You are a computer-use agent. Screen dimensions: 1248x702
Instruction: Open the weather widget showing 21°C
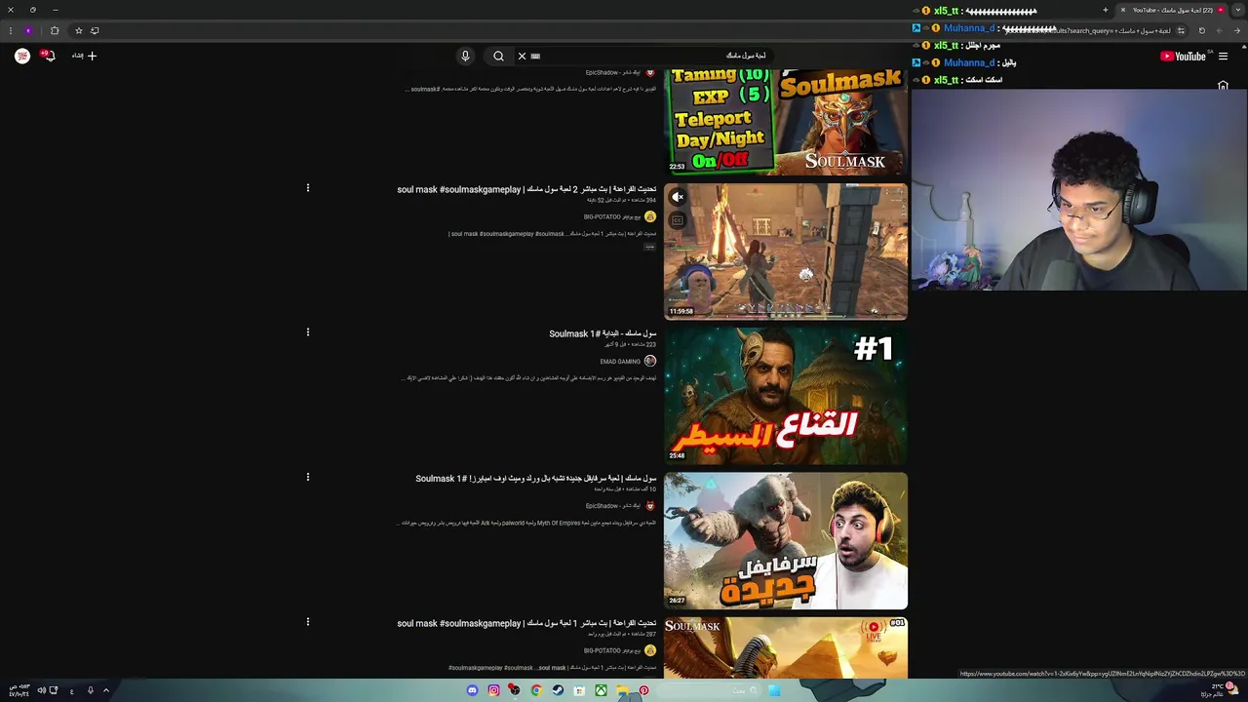tap(1219, 689)
